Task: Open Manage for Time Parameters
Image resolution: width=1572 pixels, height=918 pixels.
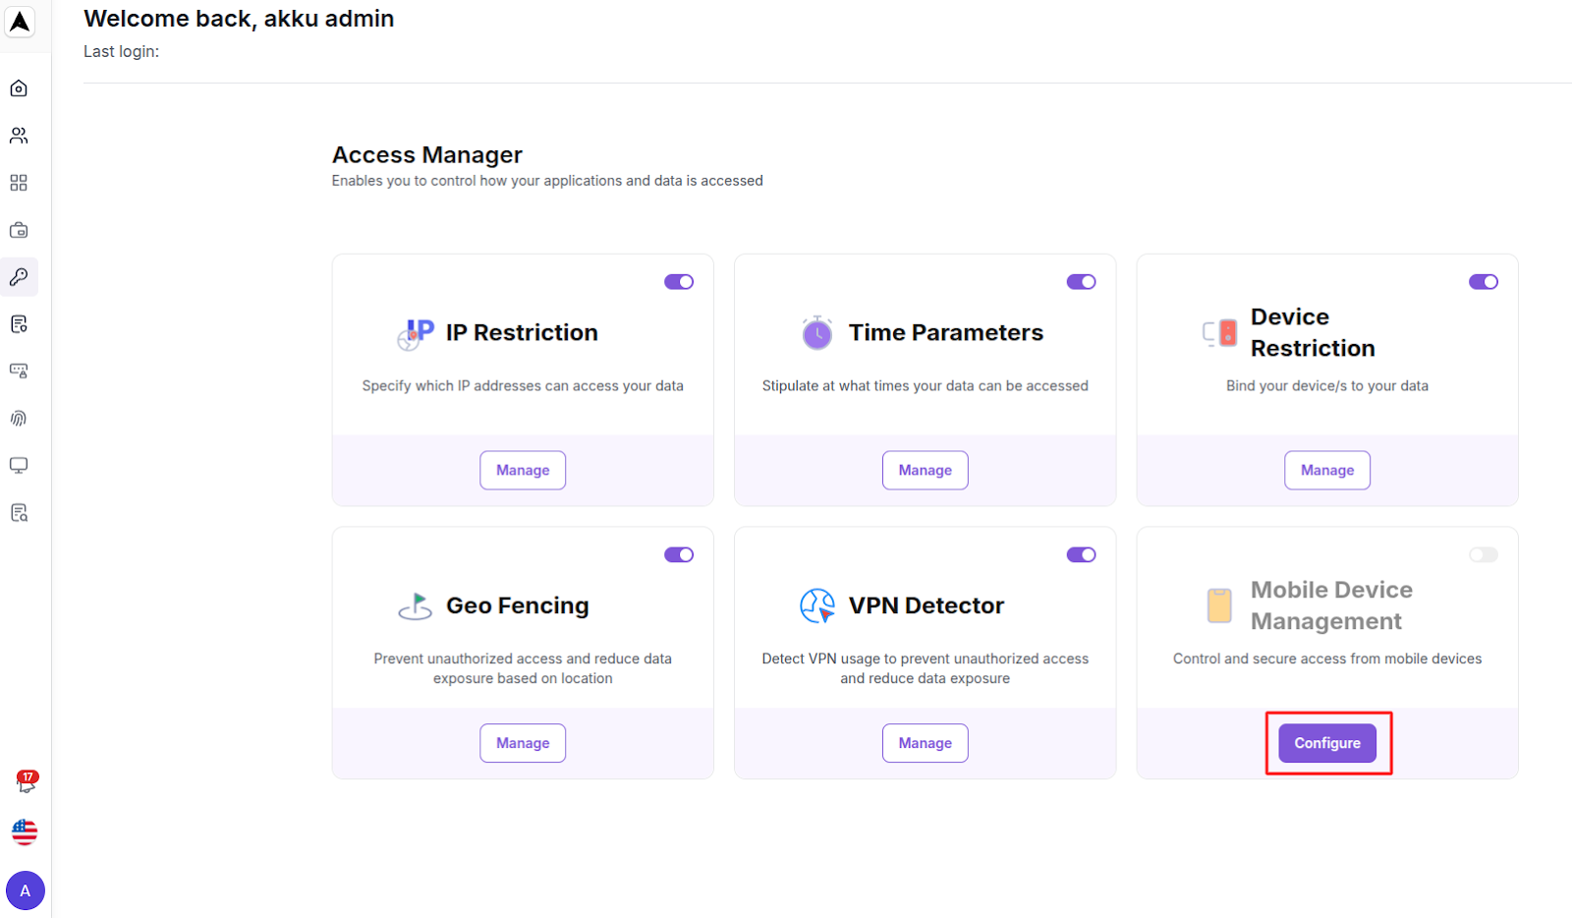Action: [x=925, y=470]
